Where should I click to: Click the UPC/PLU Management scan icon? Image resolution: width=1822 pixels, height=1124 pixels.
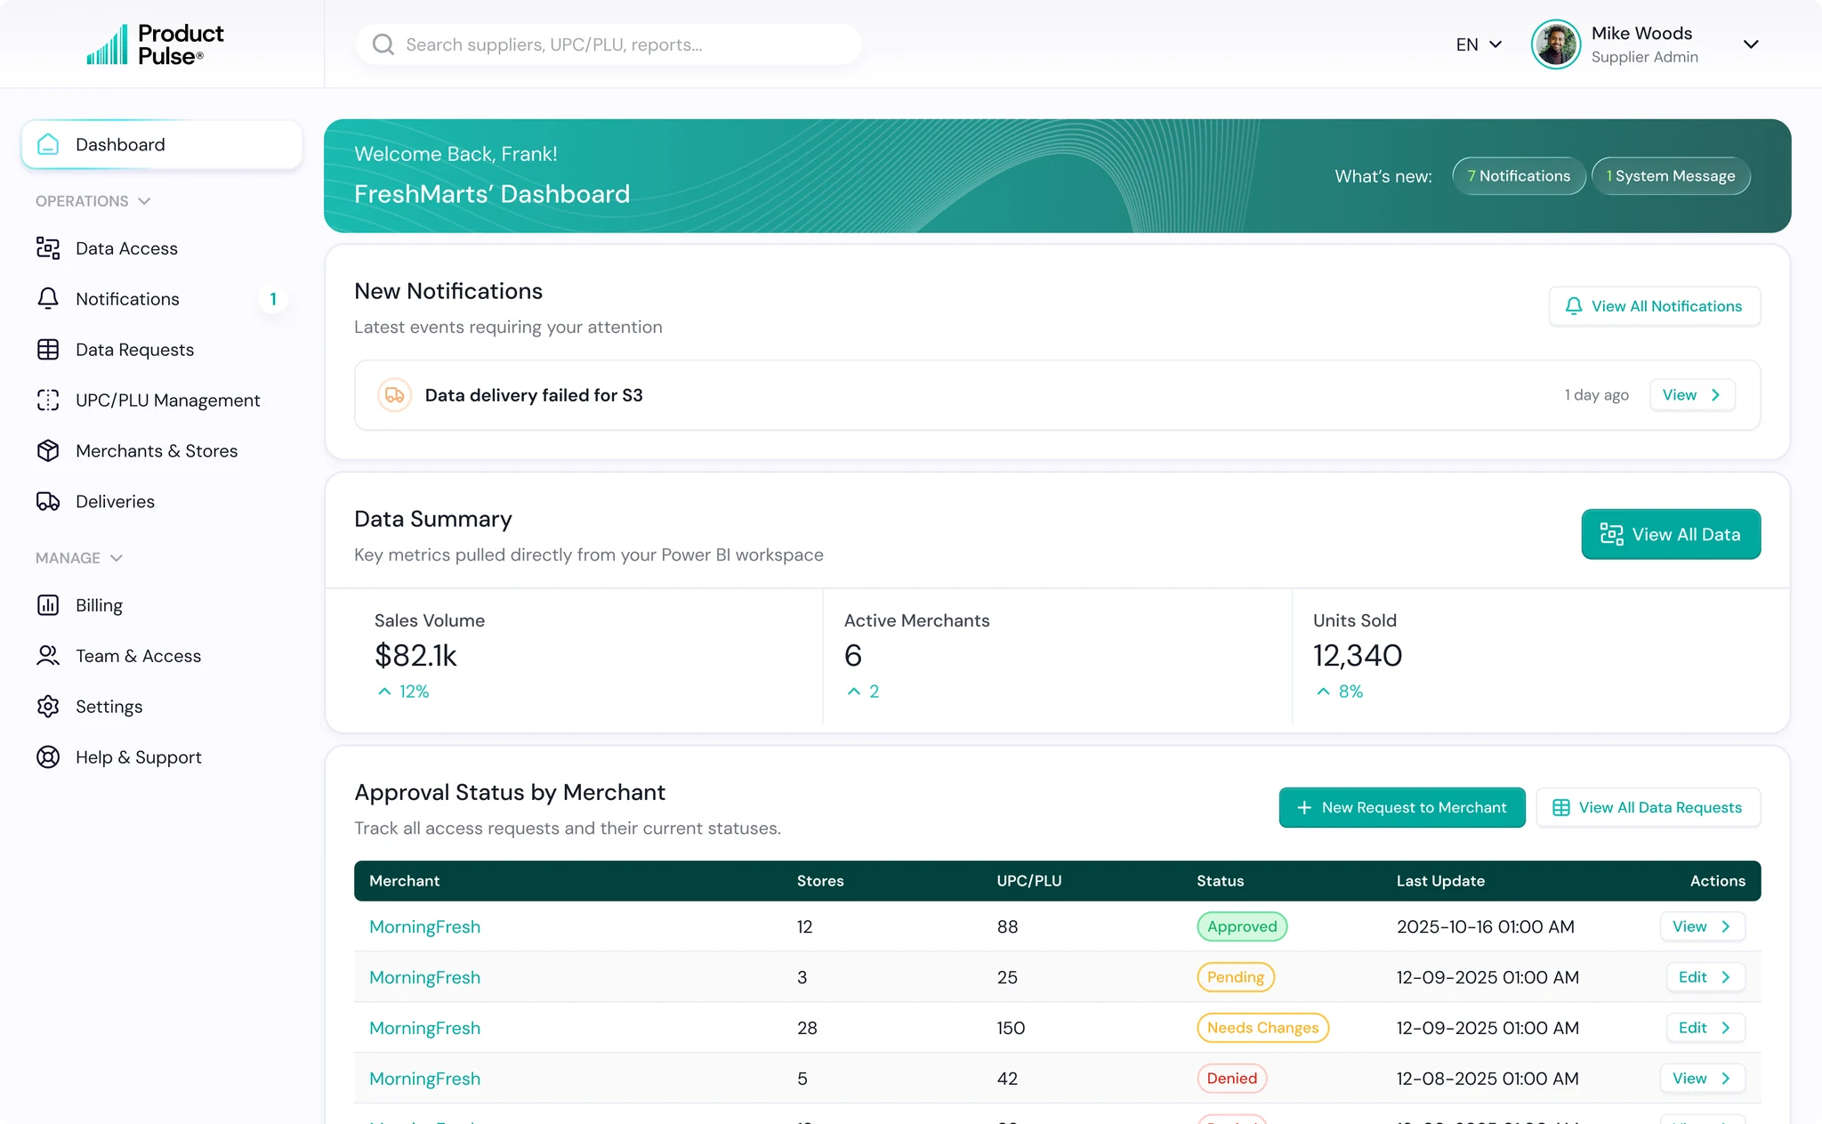(48, 400)
